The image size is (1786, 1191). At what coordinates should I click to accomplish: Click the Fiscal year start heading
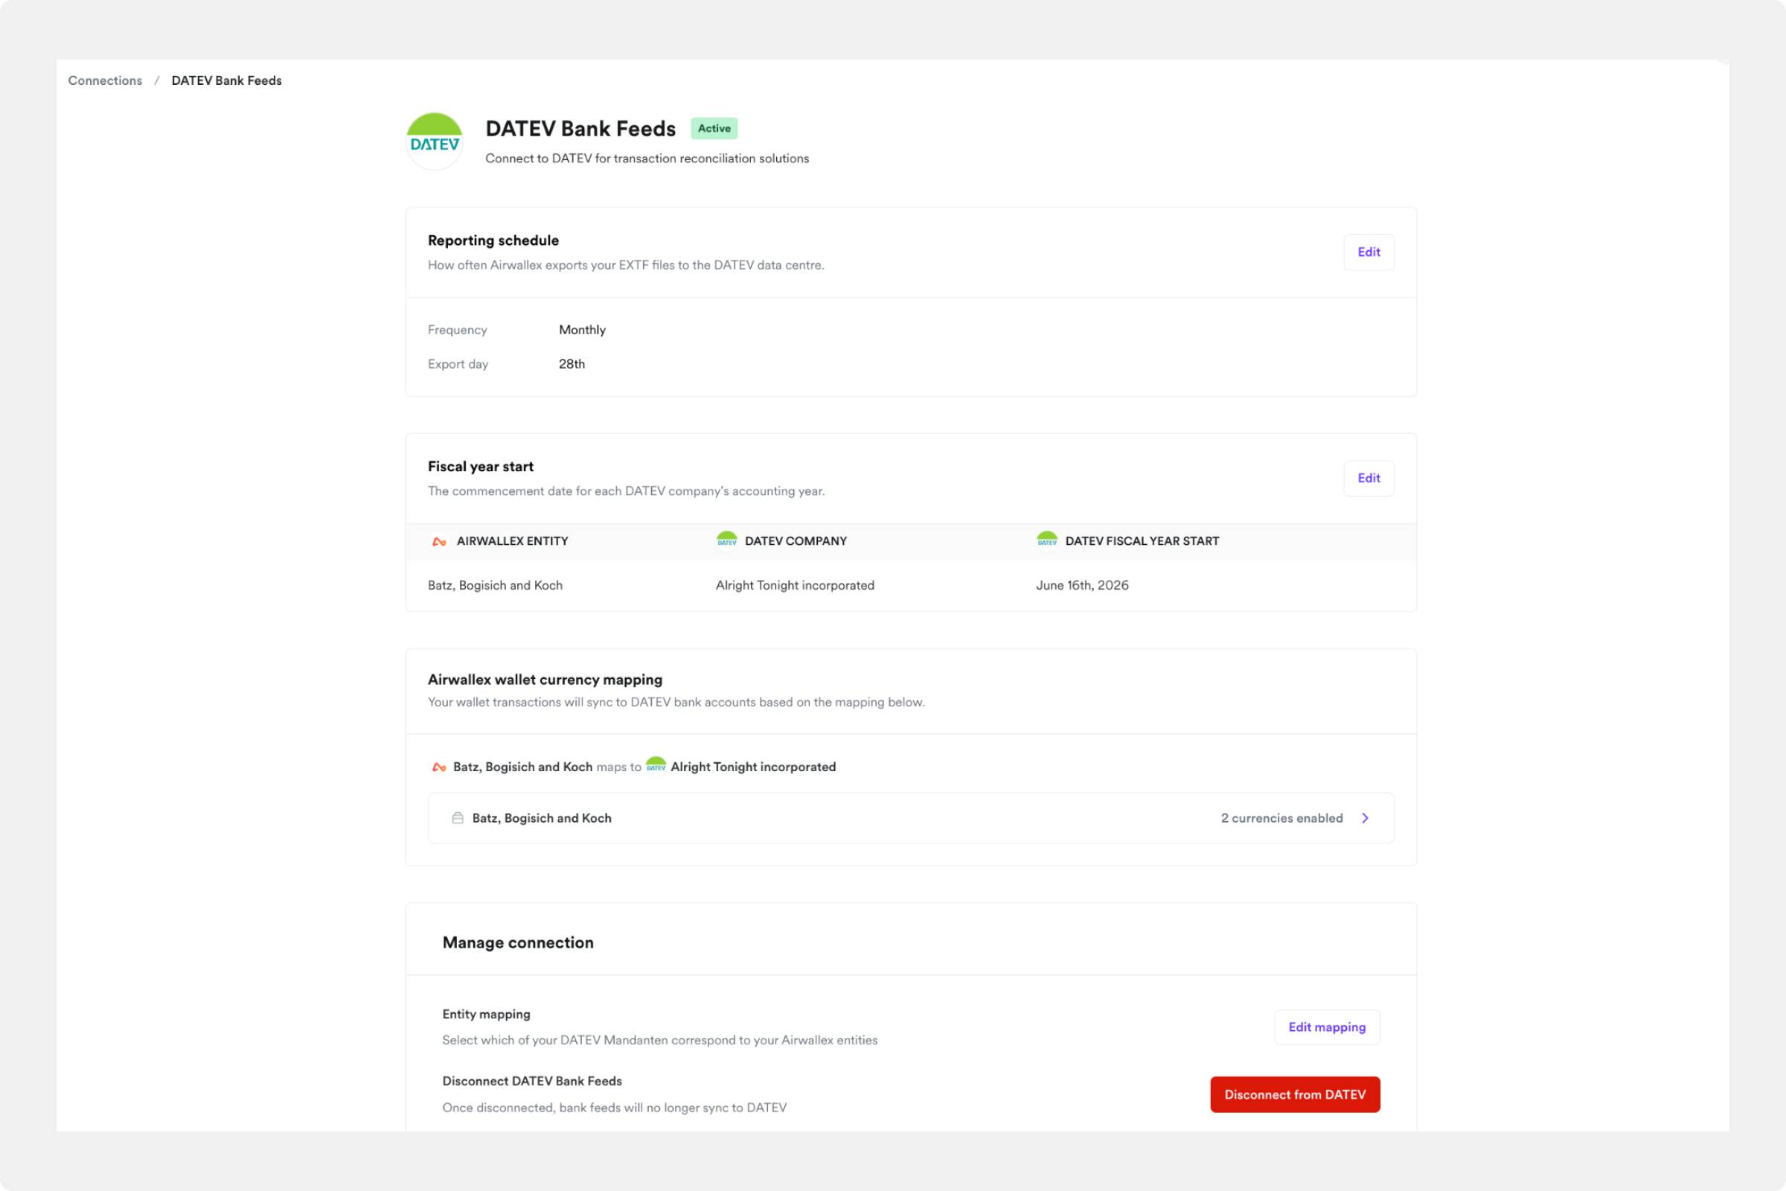pos(481,467)
